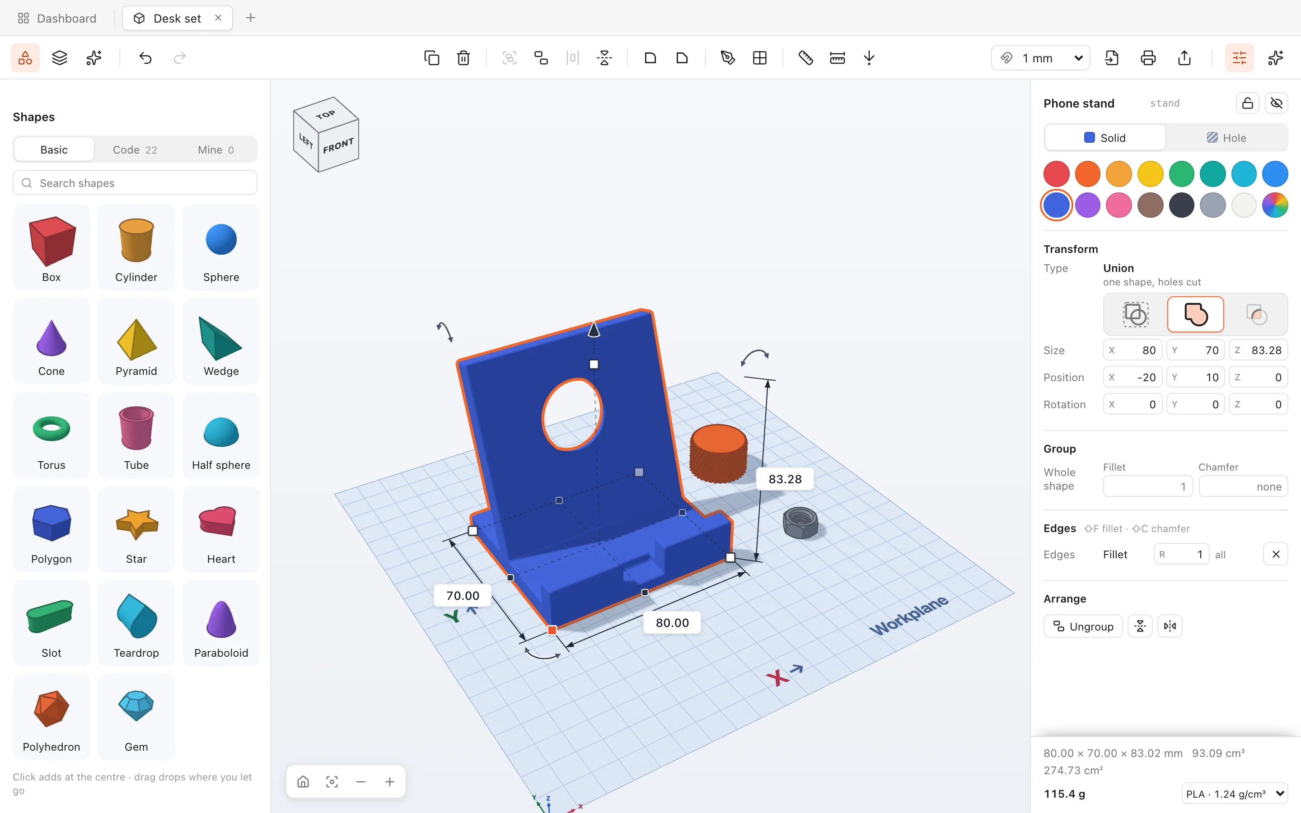Undo the last action

point(145,57)
